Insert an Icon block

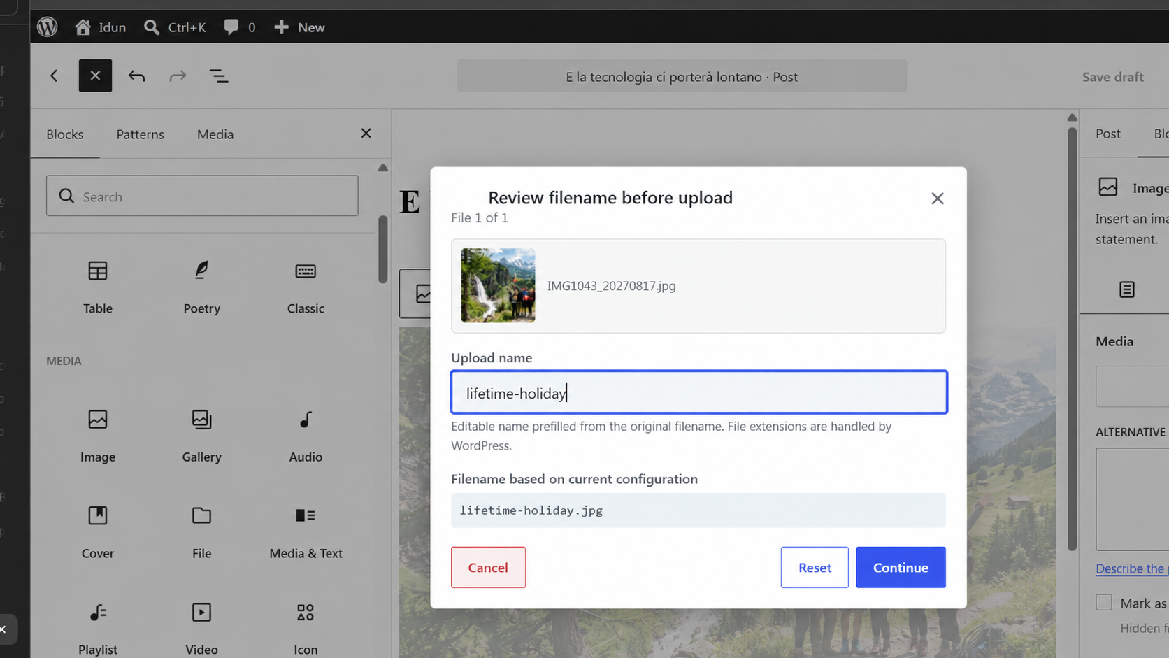[x=306, y=629]
